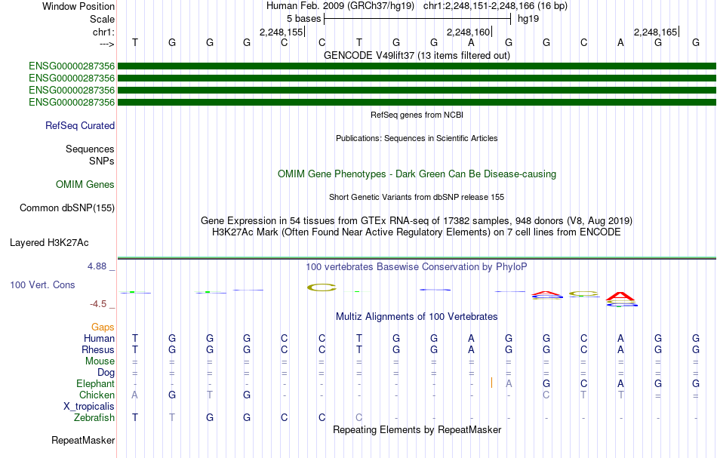The height and width of the screenshot is (458, 717).
Task: Select the Dog alignment row label
Action: click(106, 373)
